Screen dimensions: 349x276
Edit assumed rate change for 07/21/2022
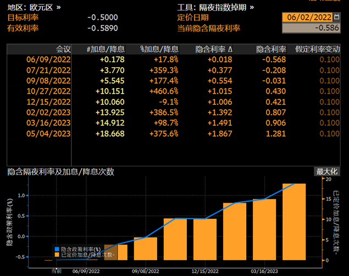click(x=330, y=70)
